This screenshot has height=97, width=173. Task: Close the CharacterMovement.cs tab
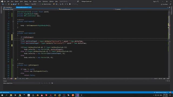click(31, 7)
